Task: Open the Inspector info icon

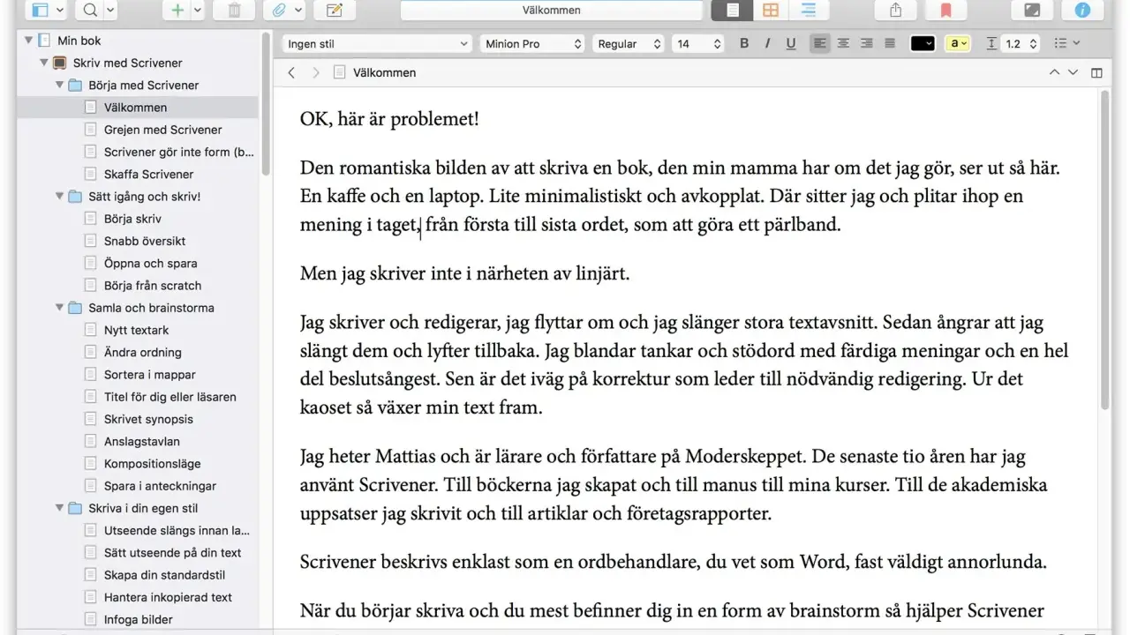Action: [1082, 10]
